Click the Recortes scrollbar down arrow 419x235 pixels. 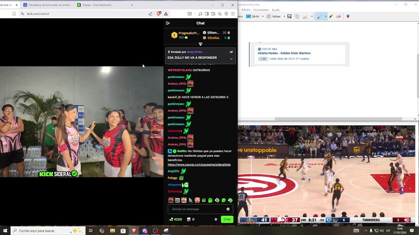tap(417, 115)
